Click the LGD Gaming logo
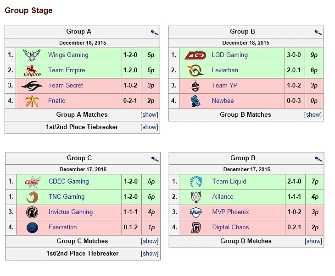 [195, 55]
